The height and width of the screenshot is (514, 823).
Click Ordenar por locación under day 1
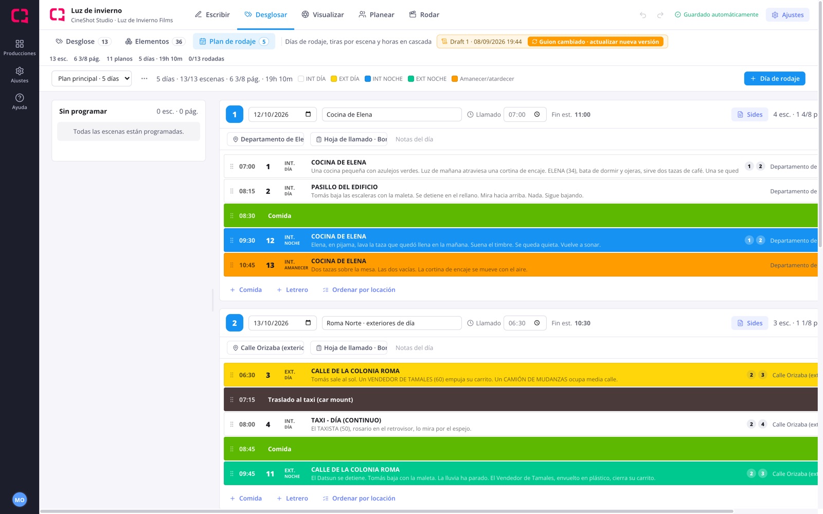coord(359,290)
